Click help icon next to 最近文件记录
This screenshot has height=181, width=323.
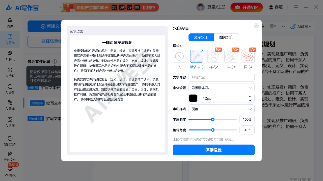tap(55, 61)
